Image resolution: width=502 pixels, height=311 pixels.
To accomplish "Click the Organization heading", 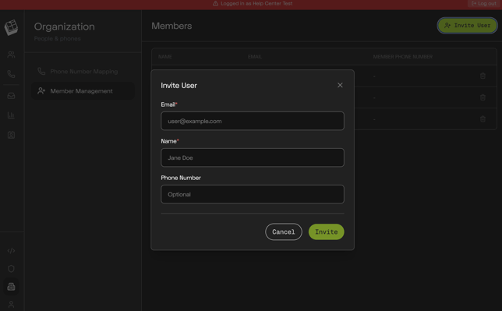I will click(x=65, y=27).
